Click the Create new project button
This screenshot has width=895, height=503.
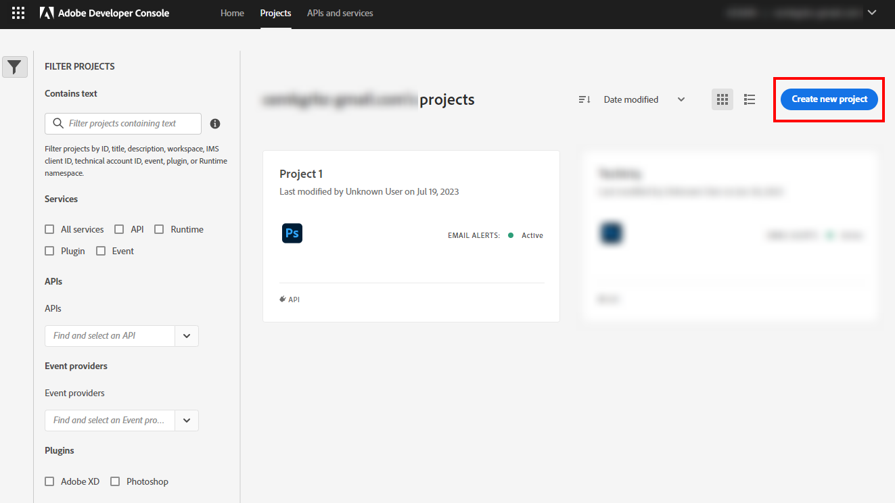[829, 99]
